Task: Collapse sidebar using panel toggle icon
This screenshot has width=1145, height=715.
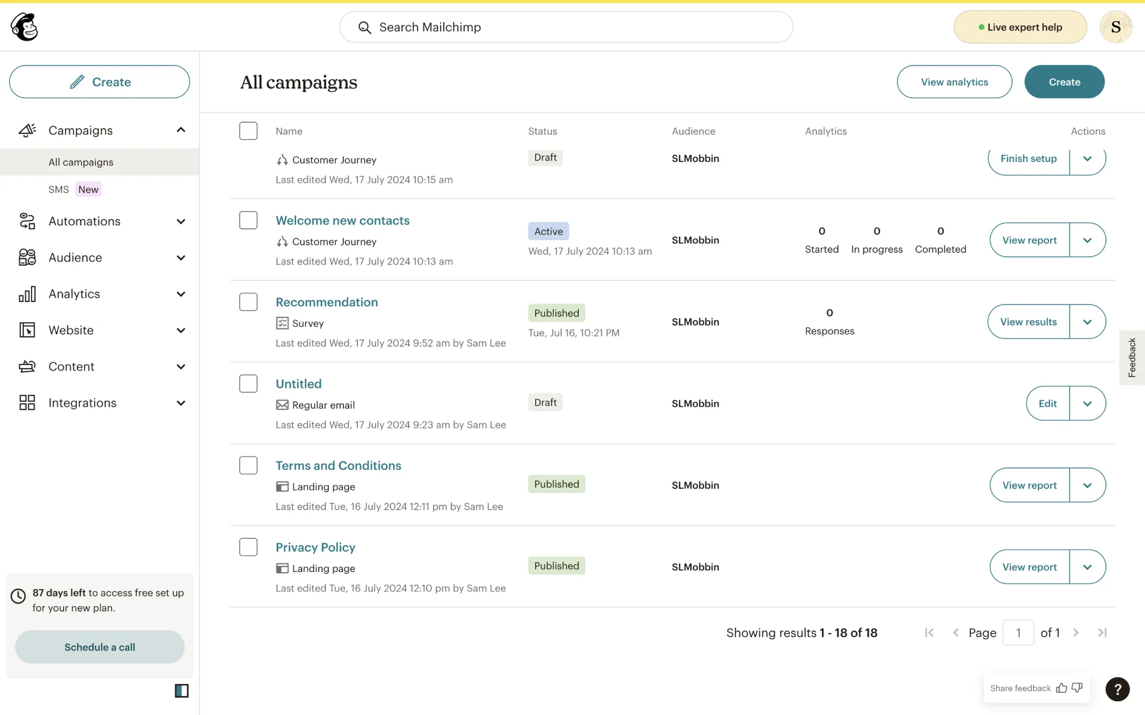Action: (x=181, y=691)
